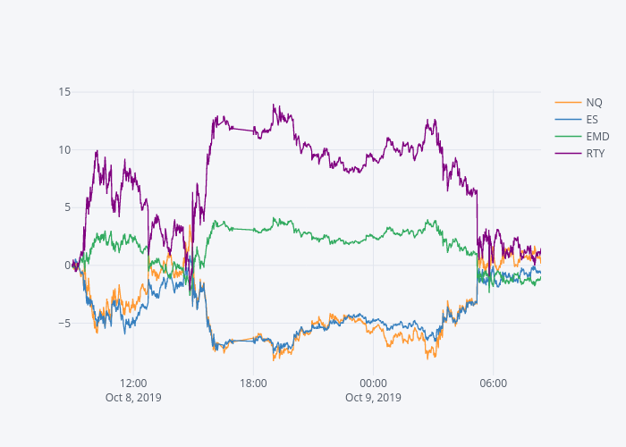Click the RTY legend label
This screenshot has height=447, width=626.
point(596,153)
